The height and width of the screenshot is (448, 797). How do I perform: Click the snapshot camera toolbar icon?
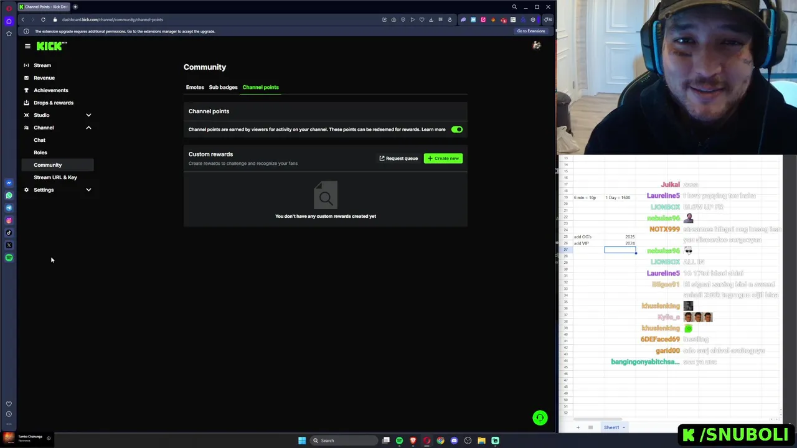394,19
